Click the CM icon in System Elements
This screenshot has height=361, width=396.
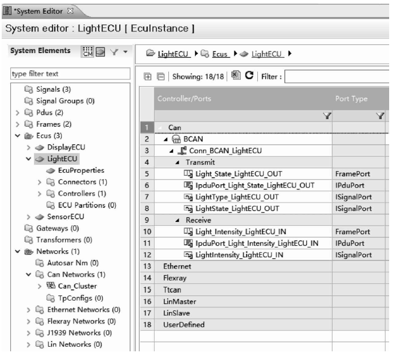point(88,52)
